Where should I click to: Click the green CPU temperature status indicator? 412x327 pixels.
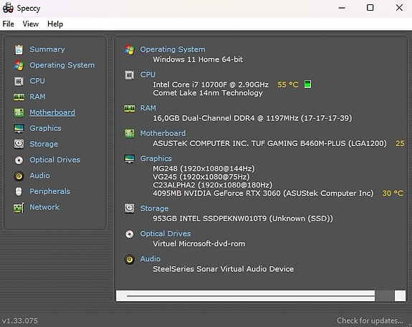click(x=307, y=84)
